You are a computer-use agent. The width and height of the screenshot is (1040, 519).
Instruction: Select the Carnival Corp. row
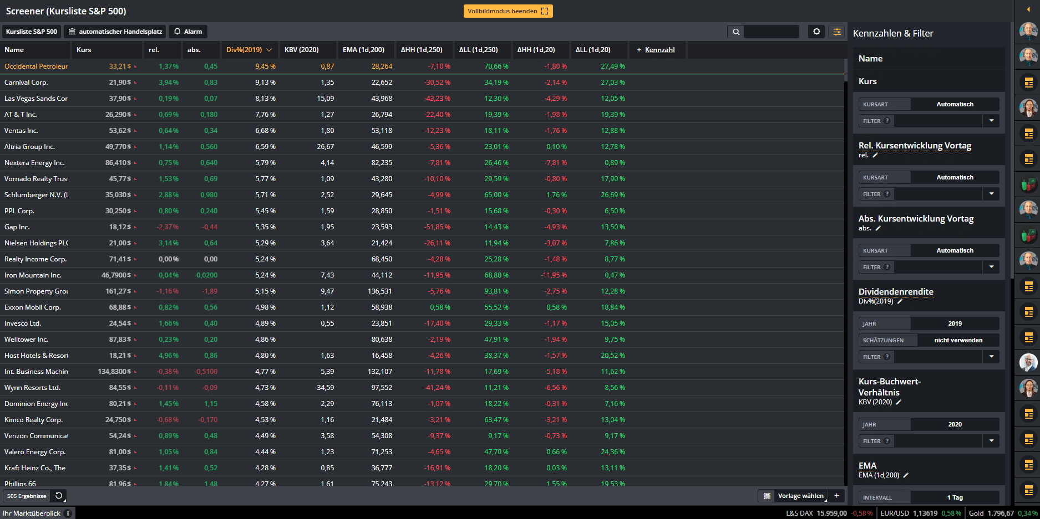422,83
